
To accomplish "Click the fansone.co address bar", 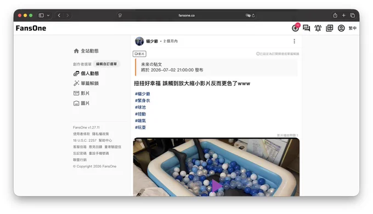I will pyautogui.click(x=187, y=15).
